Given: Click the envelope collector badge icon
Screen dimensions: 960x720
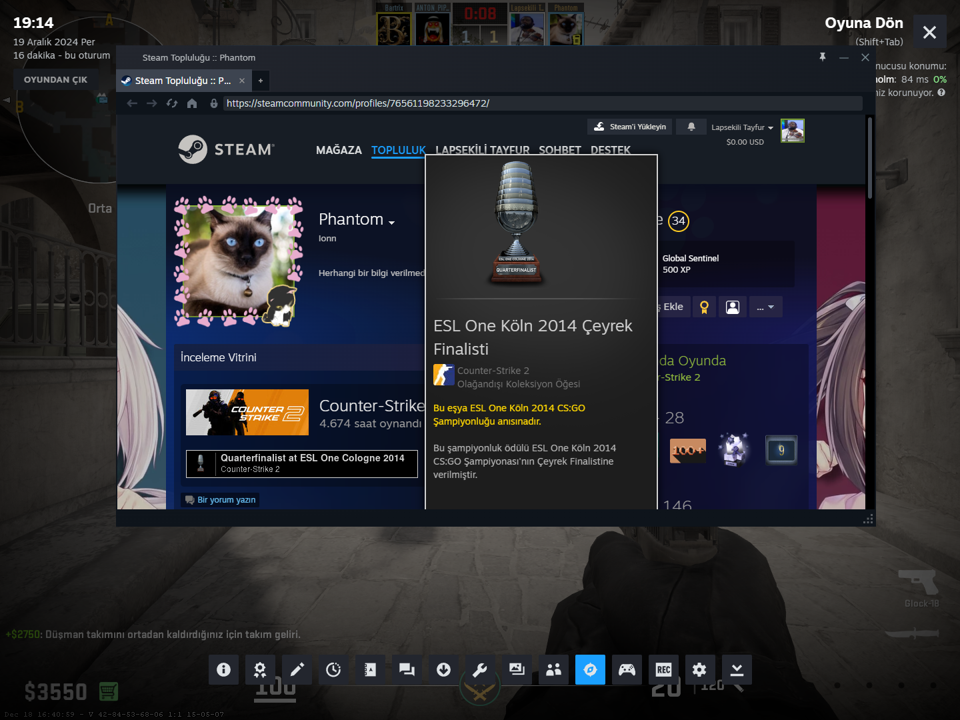Looking at the screenshot, I should [734, 449].
